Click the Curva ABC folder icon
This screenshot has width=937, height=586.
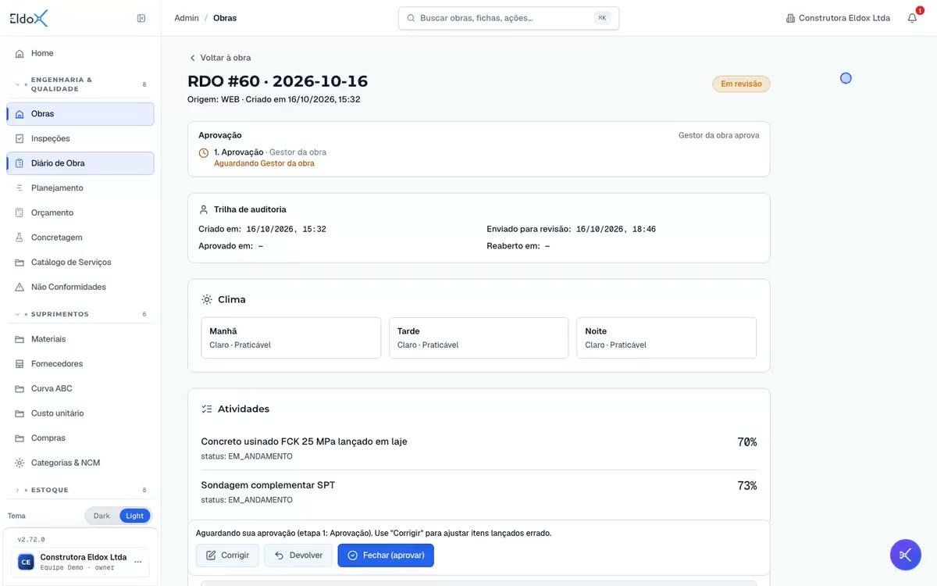20,388
